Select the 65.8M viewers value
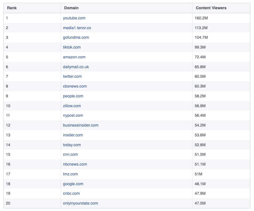Viewport: 254px width, 211px height. pyautogui.click(x=200, y=67)
